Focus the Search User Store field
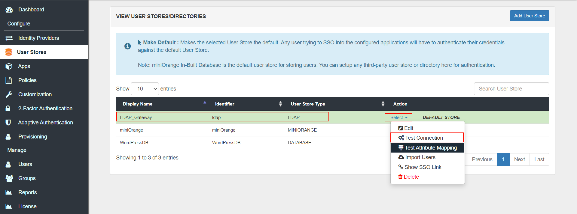577x214 pixels. click(511, 89)
